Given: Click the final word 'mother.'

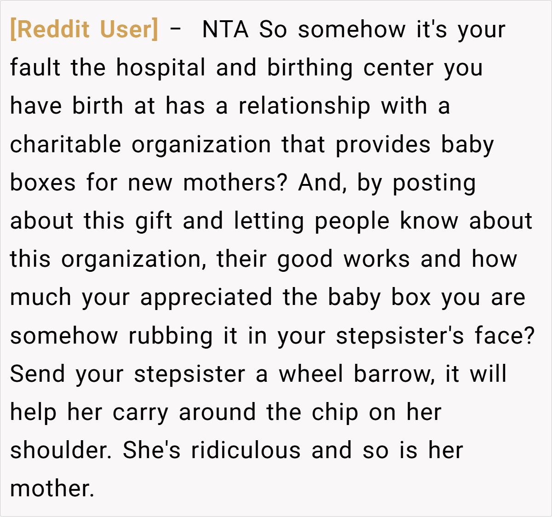Looking at the screenshot, I should pos(52,488).
